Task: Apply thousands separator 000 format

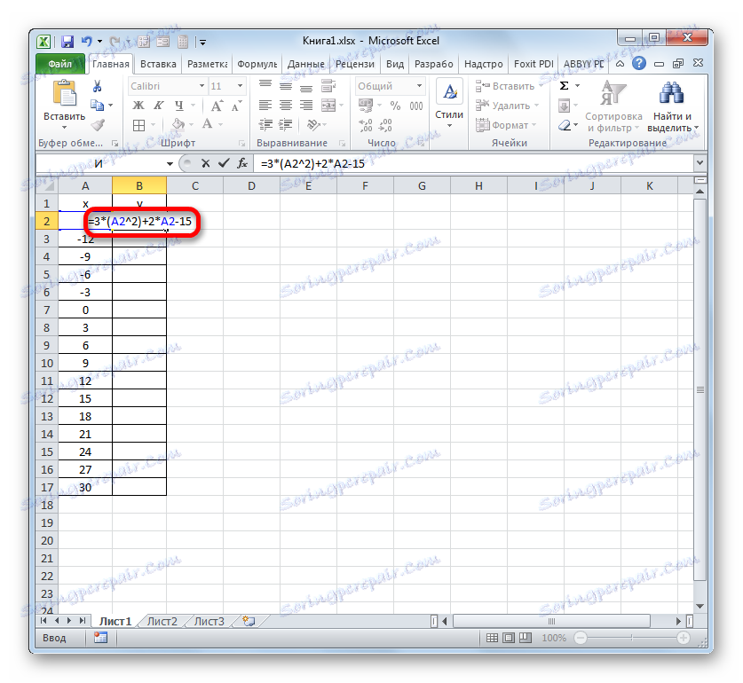Action: (x=416, y=106)
